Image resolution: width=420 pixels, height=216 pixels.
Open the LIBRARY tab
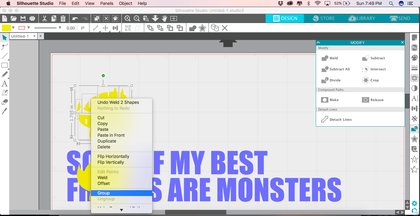362,18
